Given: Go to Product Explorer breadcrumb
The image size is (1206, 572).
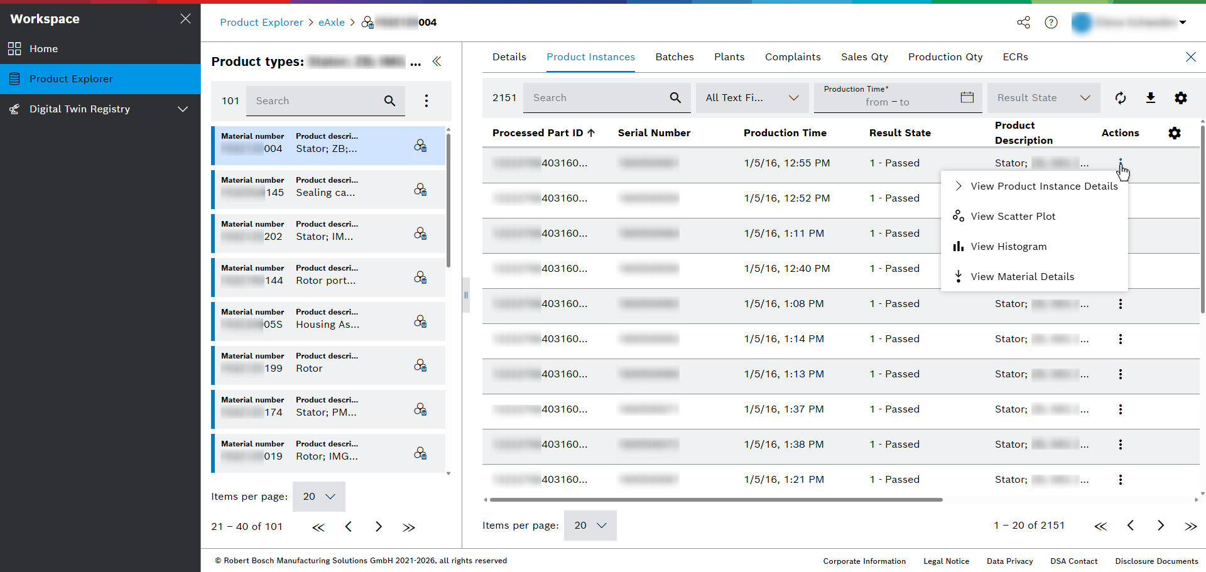Looking at the screenshot, I should coord(261,23).
